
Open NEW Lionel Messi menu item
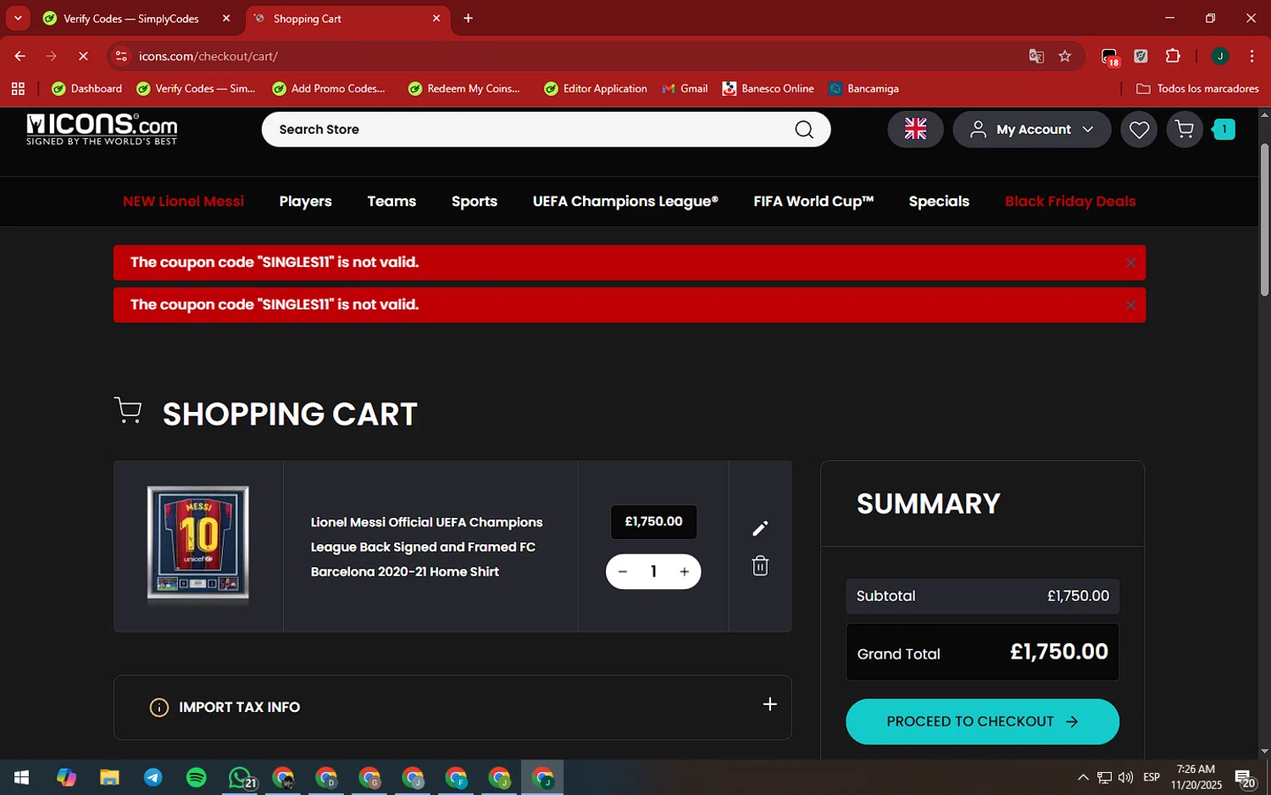coord(183,202)
